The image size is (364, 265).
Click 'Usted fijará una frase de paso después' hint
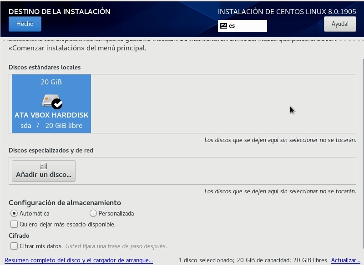pos(116,246)
